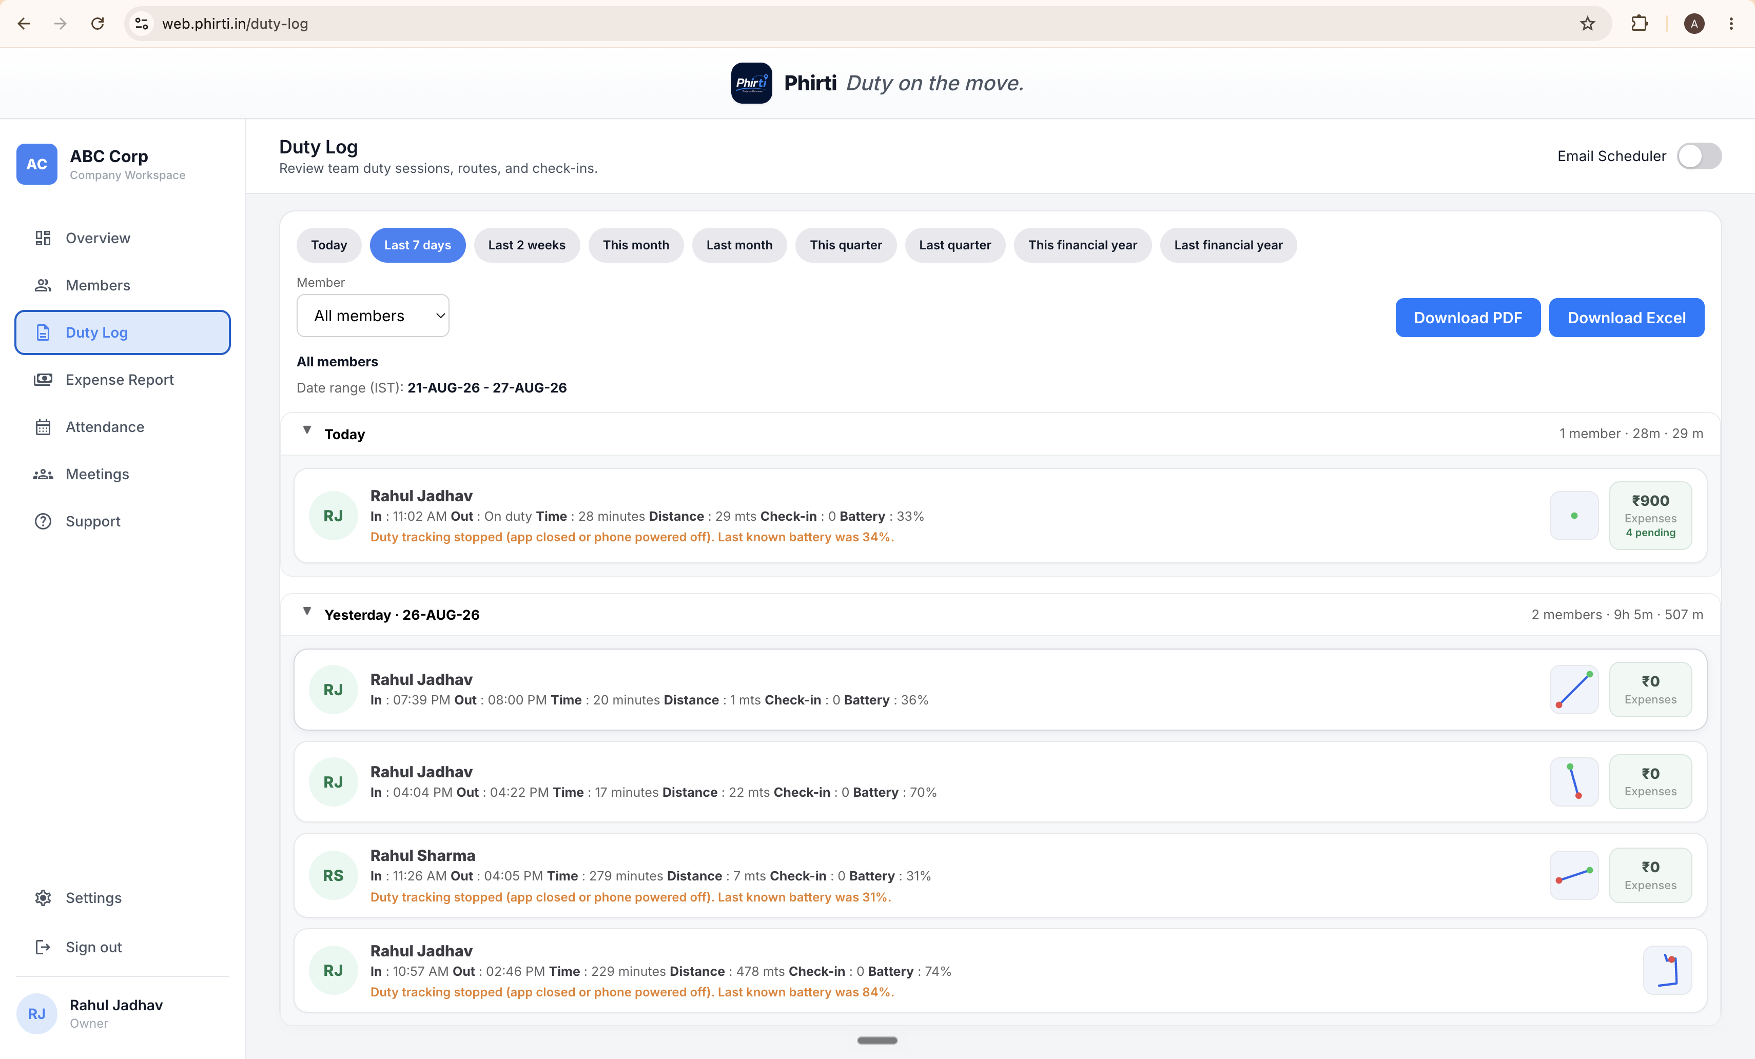The image size is (1755, 1059).
Task: Collapse the Yesterday 26-AUG-26 section triangle
Action: point(307,611)
